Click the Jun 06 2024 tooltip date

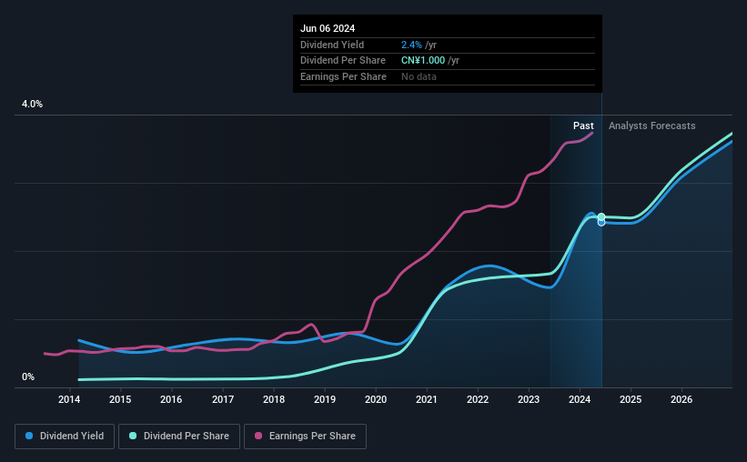coord(328,28)
